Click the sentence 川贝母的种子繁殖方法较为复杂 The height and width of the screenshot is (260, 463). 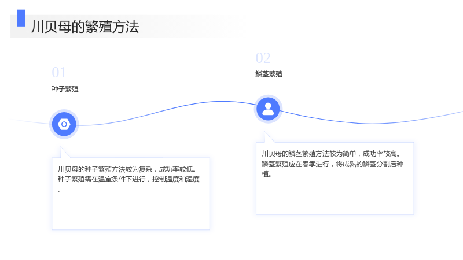click(x=105, y=169)
